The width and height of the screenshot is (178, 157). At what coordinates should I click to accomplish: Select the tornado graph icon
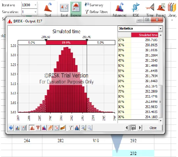[38, 128]
